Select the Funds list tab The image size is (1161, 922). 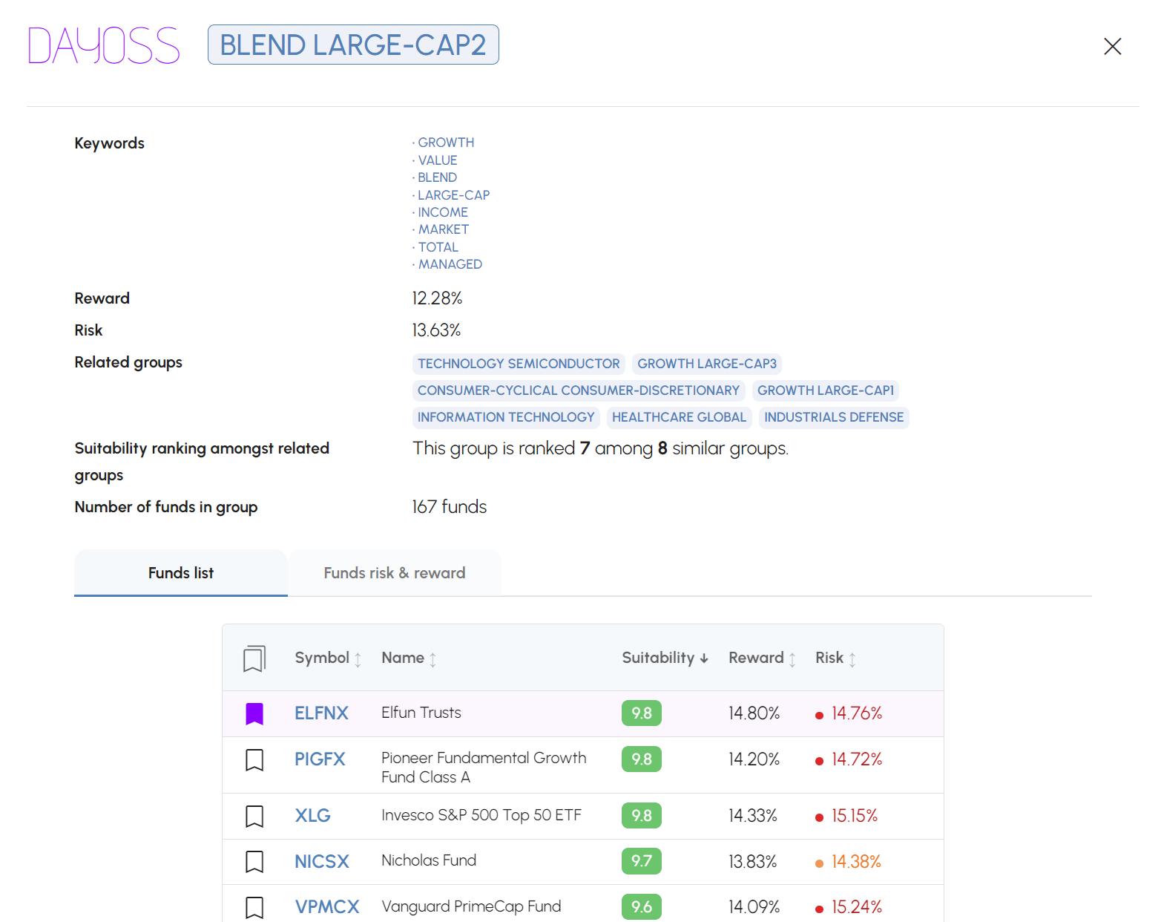(181, 573)
